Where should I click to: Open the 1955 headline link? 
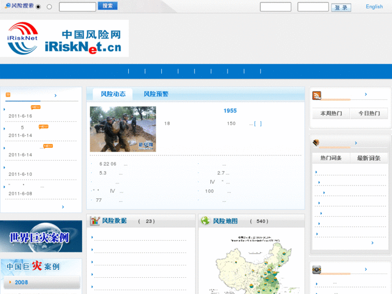[x=230, y=111]
